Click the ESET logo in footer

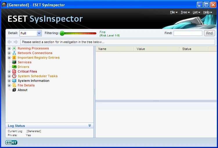coord(11,142)
